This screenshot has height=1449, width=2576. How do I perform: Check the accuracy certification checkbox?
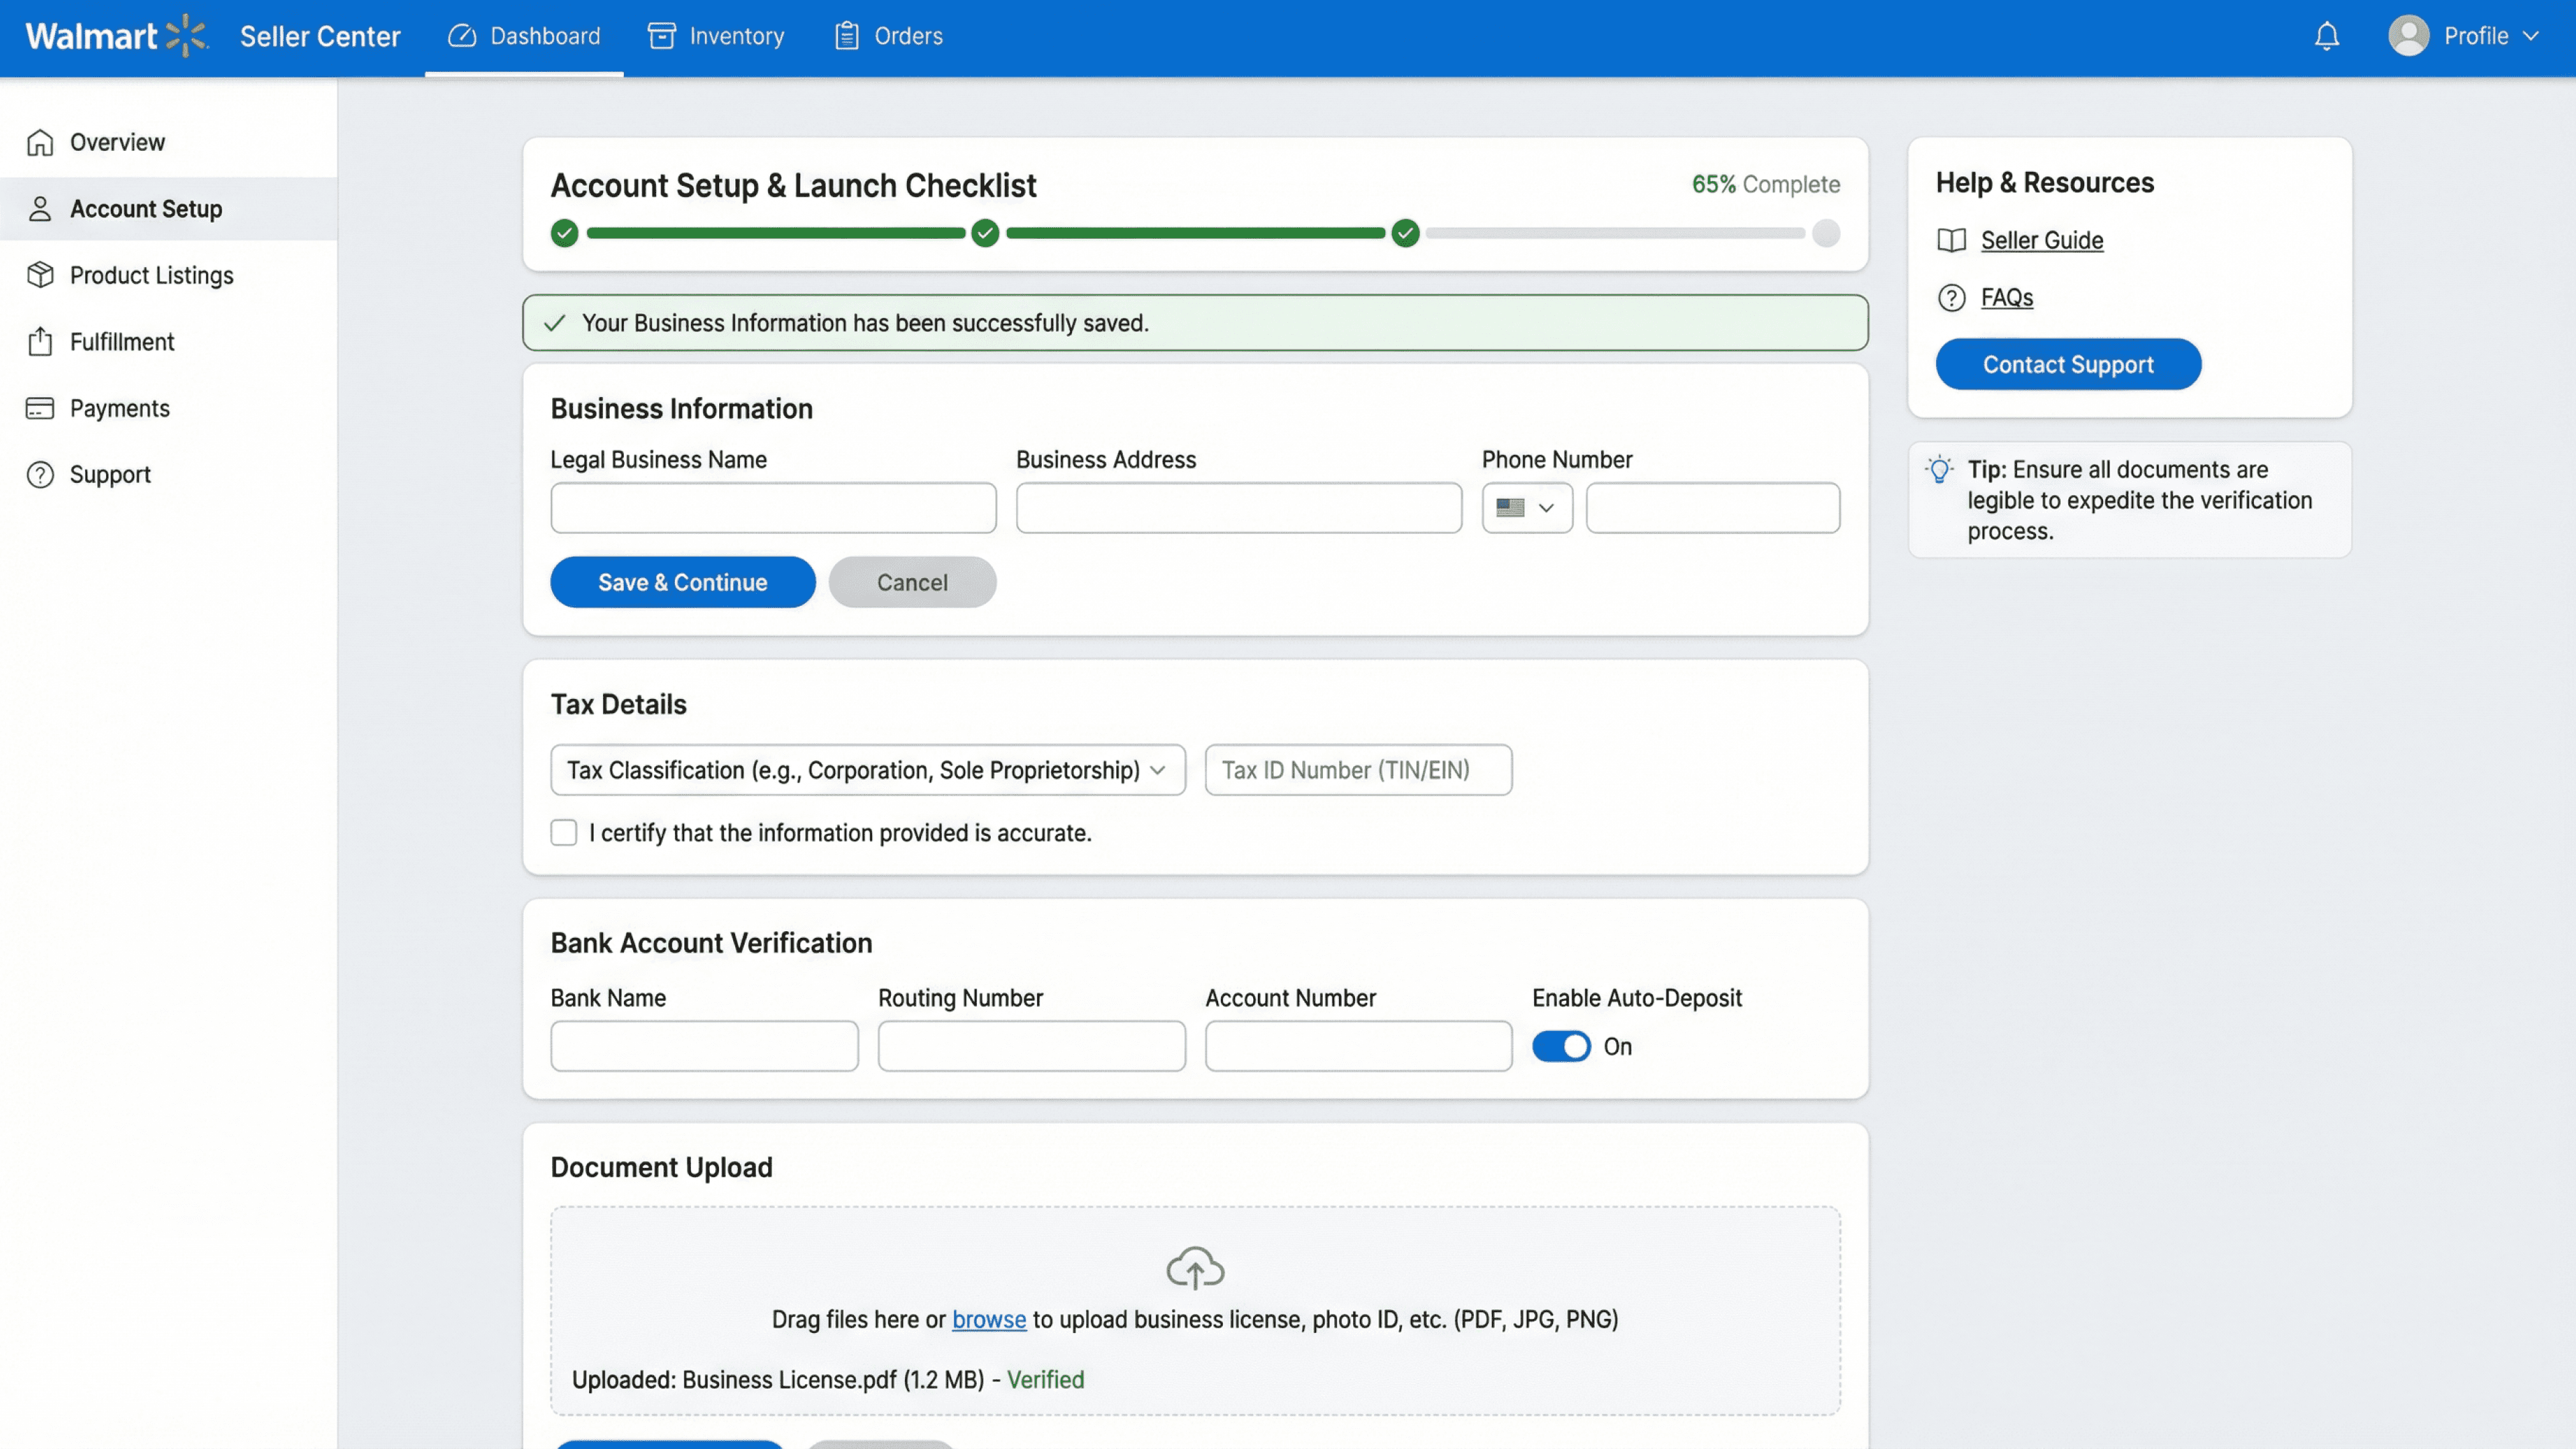pyautogui.click(x=564, y=833)
